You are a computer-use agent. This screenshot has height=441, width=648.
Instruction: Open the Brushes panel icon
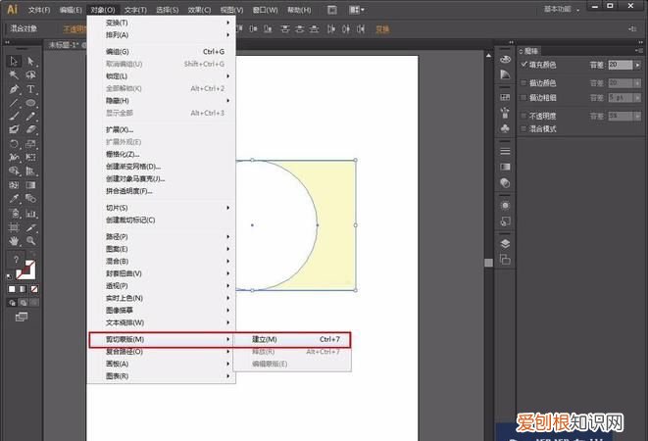(505, 113)
